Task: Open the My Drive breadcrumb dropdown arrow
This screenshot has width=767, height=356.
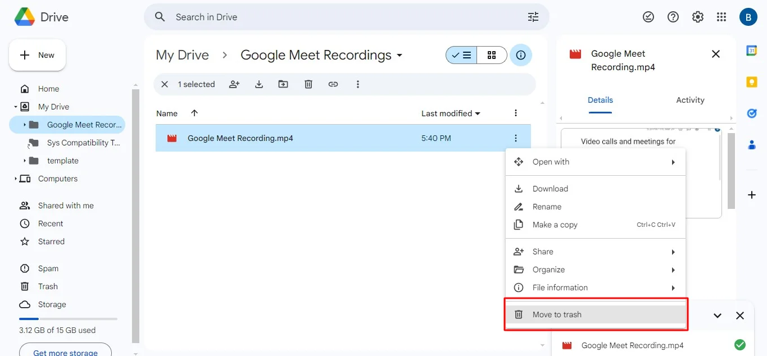Action: (400, 55)
